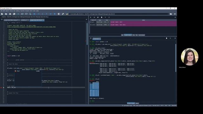This screenshot has height=114, width=203.
Task: Browse console tabs button
Action: (91, 38)
